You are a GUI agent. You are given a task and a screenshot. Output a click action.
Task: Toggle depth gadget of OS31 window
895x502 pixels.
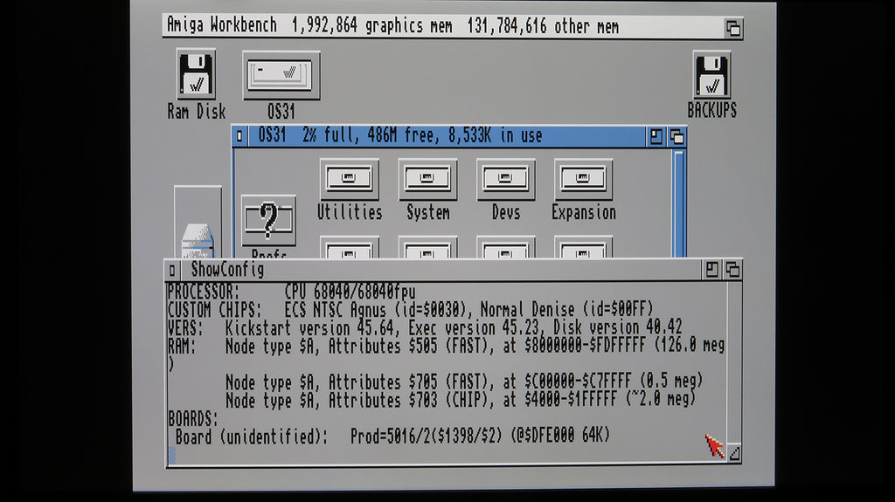[x=676, y=136]
